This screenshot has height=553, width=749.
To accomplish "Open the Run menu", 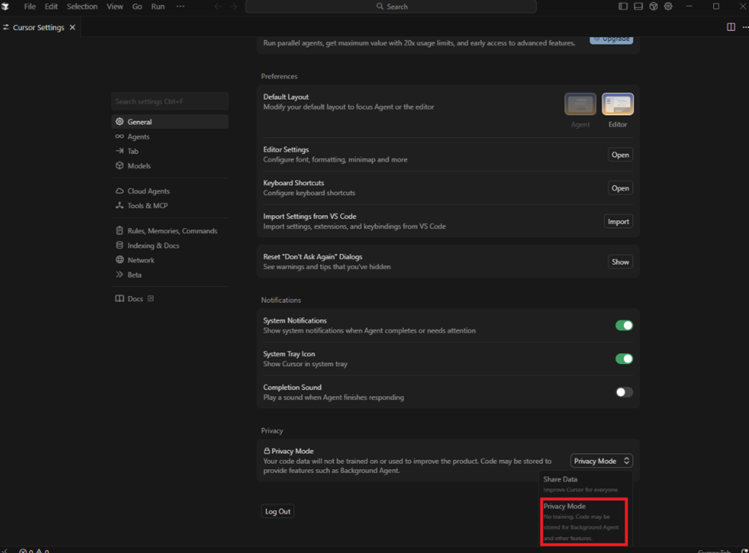I will click(158, 6).
